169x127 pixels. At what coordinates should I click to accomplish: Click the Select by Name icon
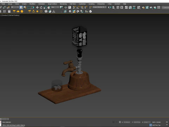pyautogui.click(x=25, y=7)
